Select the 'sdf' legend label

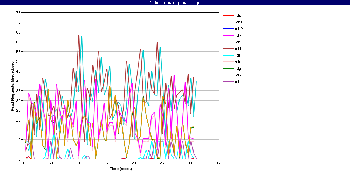(238, 62)
